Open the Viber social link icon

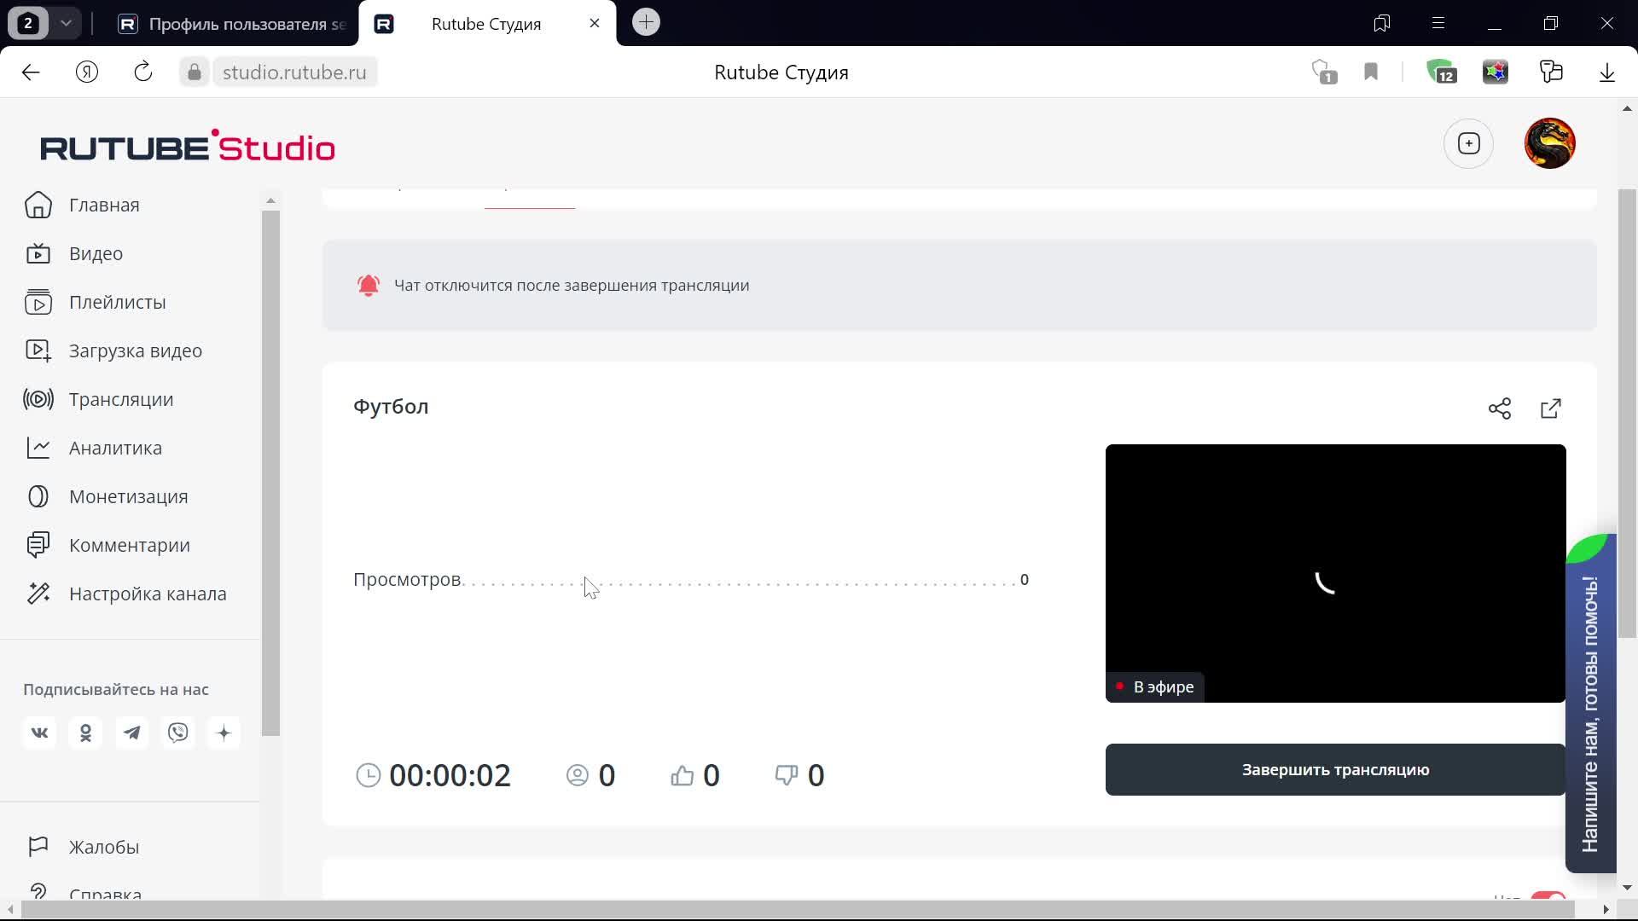click(x=177, y=733)
